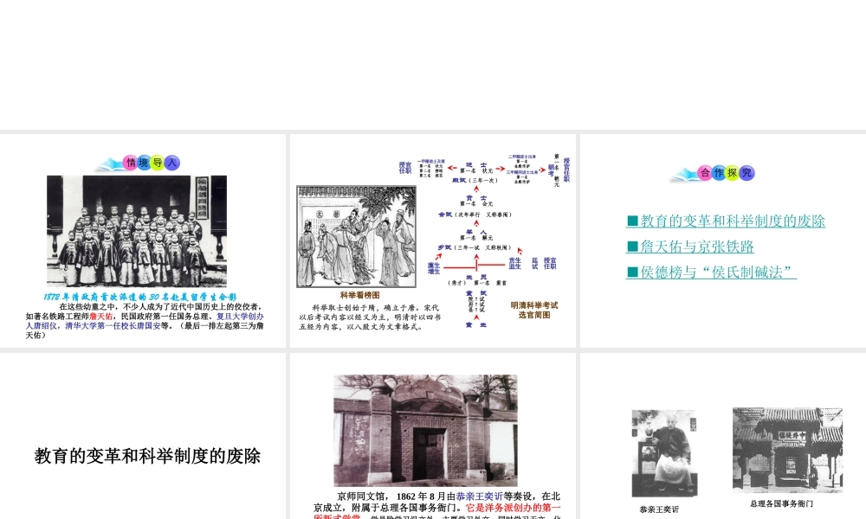
Task: Select slide with 明清科举考试选官简图 diagram
Action: pyautogui.click(x=433, y=241)
